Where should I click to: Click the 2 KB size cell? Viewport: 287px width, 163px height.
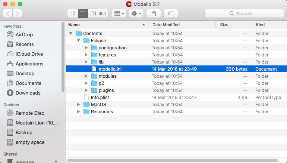(243, 98)
